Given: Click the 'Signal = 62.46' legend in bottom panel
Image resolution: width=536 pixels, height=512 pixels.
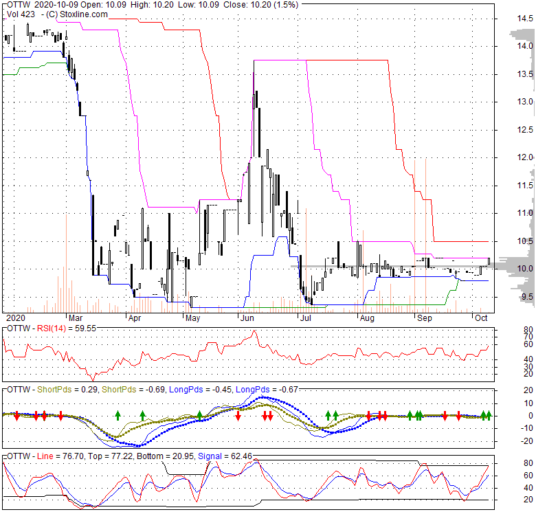Looking at the screenshot, I should (x=225, y=456).
